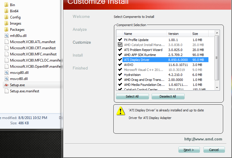Screen dimensions: 232x158
Task: Uncheck ATI Display Driver component
Action: [x=120, y=60]
